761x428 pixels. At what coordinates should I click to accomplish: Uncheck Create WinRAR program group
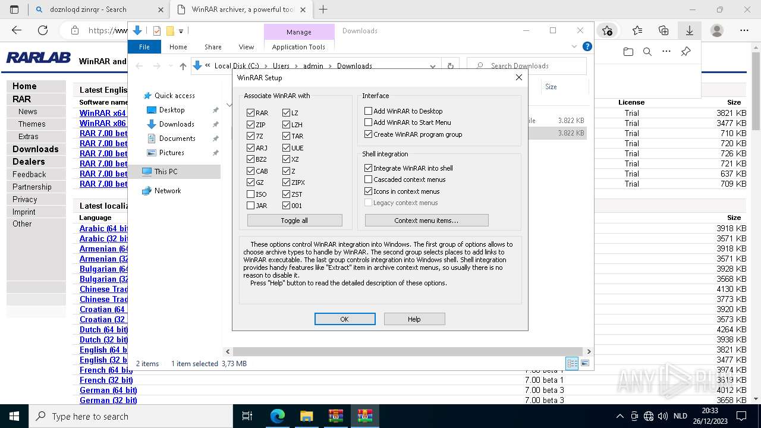[x=369, y=134]
